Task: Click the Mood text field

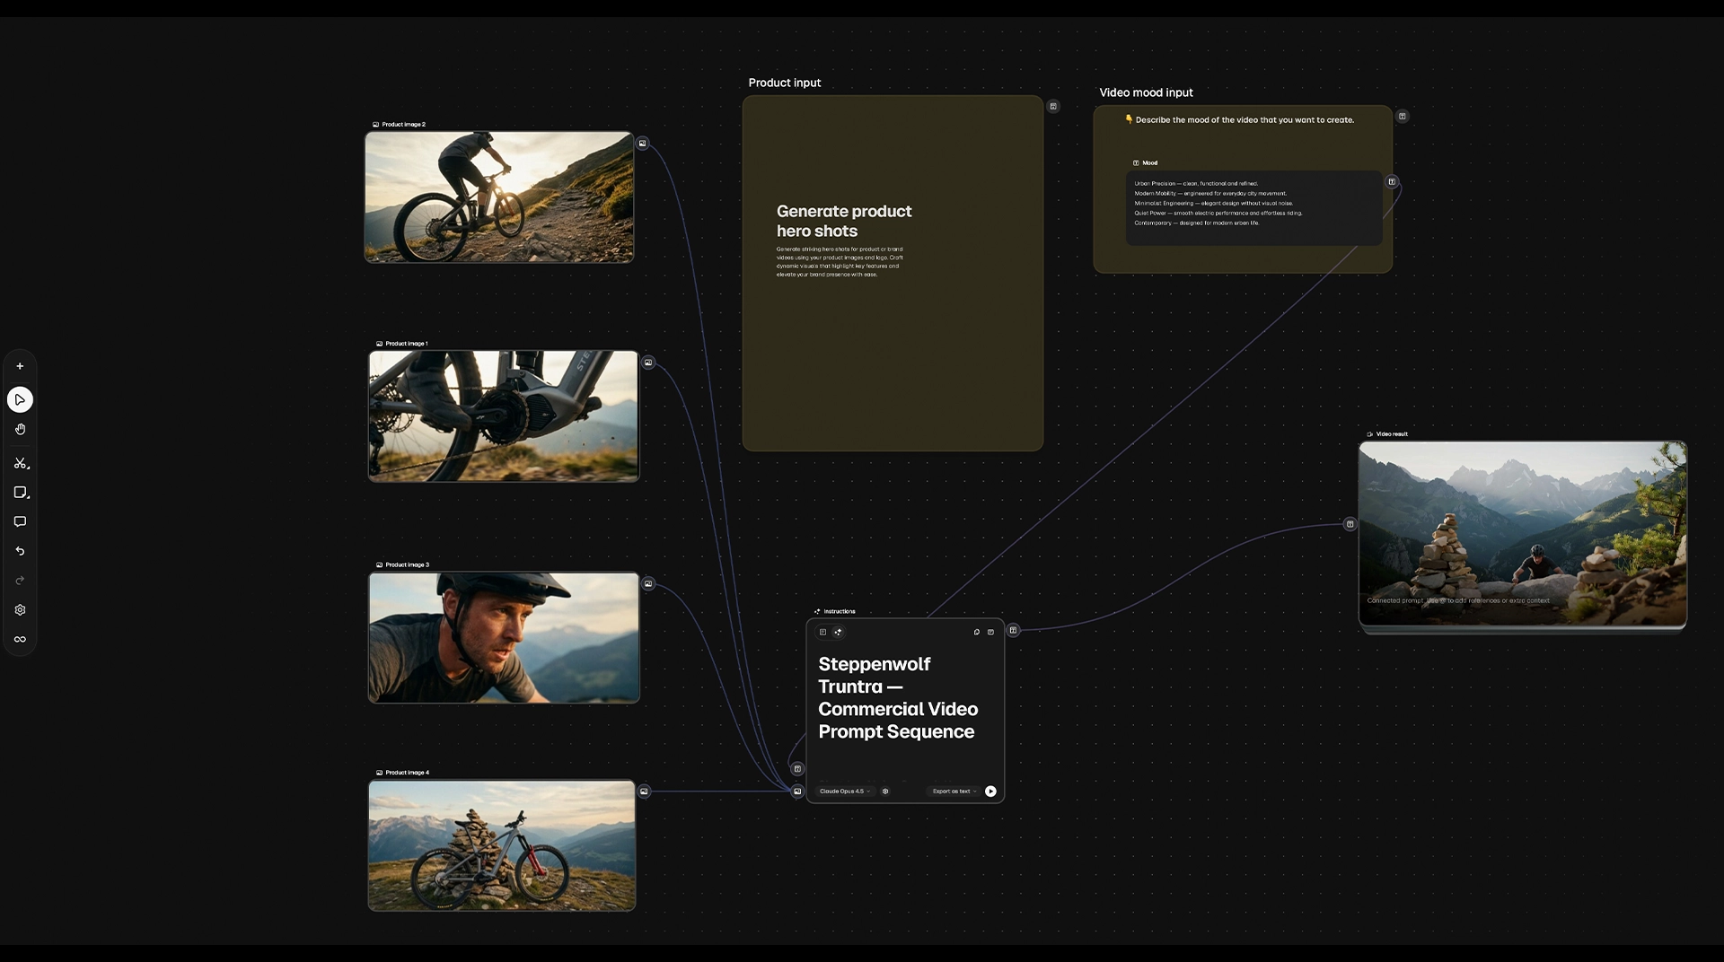Action: pos(1253,207)
